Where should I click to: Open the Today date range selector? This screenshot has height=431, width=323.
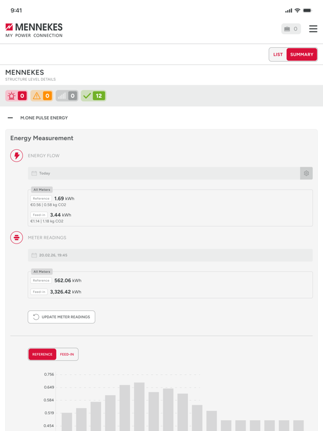[x=164, y=173]
